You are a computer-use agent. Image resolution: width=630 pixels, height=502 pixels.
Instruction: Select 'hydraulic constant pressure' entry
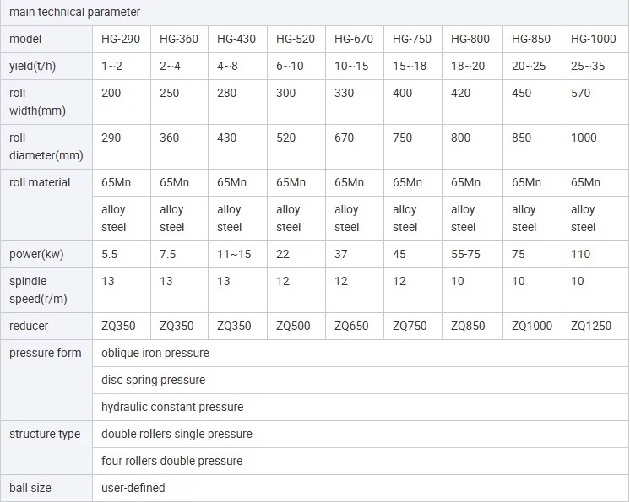172,407
